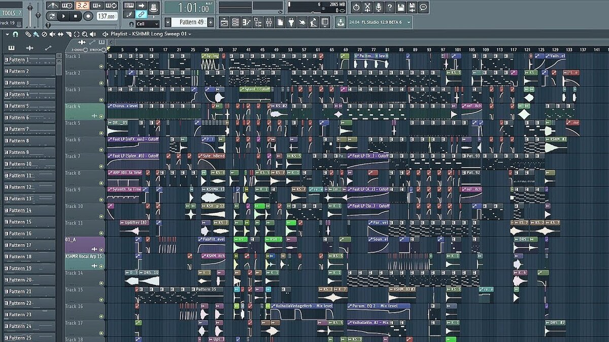The image size is (609, 342).
Task: Show audio clips tab in picker panel
Action: click(x=29, y=48)
